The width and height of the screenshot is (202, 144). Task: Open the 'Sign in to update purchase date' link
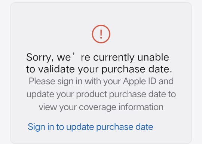(91, 127)
